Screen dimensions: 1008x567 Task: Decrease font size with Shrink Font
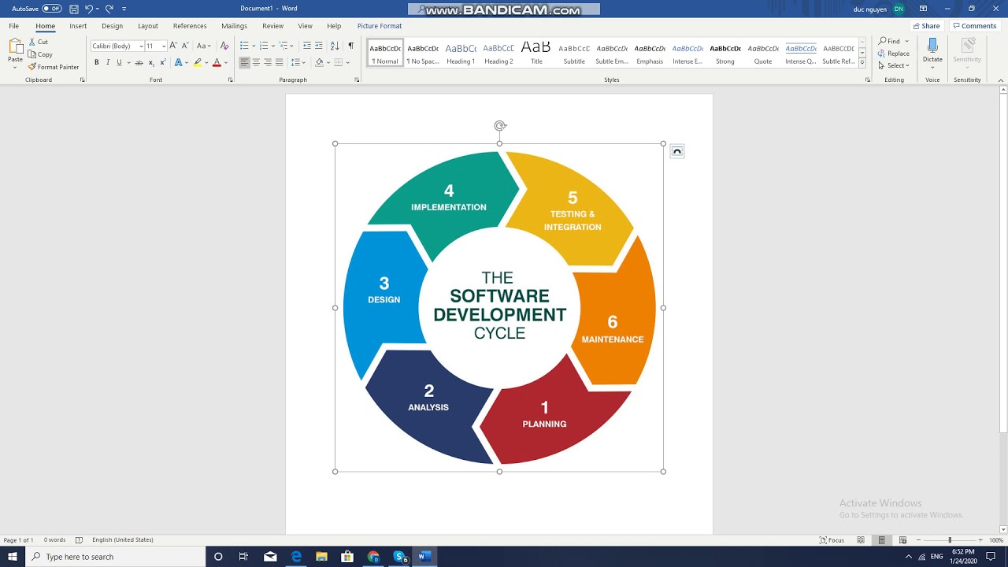point(185,46)
